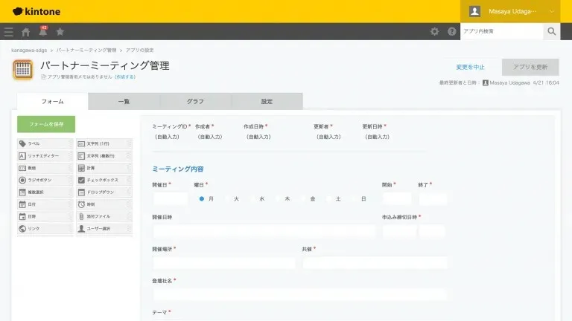Screen dimensions: 572x321
Task: Click the フォームを保存 button
Action: coord(46,125)
